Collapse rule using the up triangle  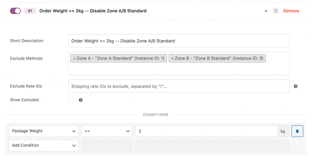pos(266,11)
